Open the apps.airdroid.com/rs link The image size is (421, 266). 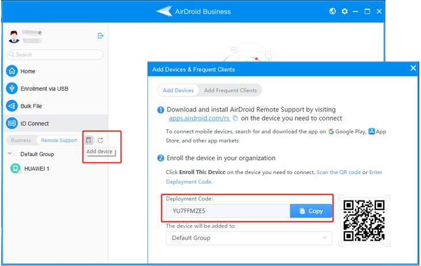(199, 118)
